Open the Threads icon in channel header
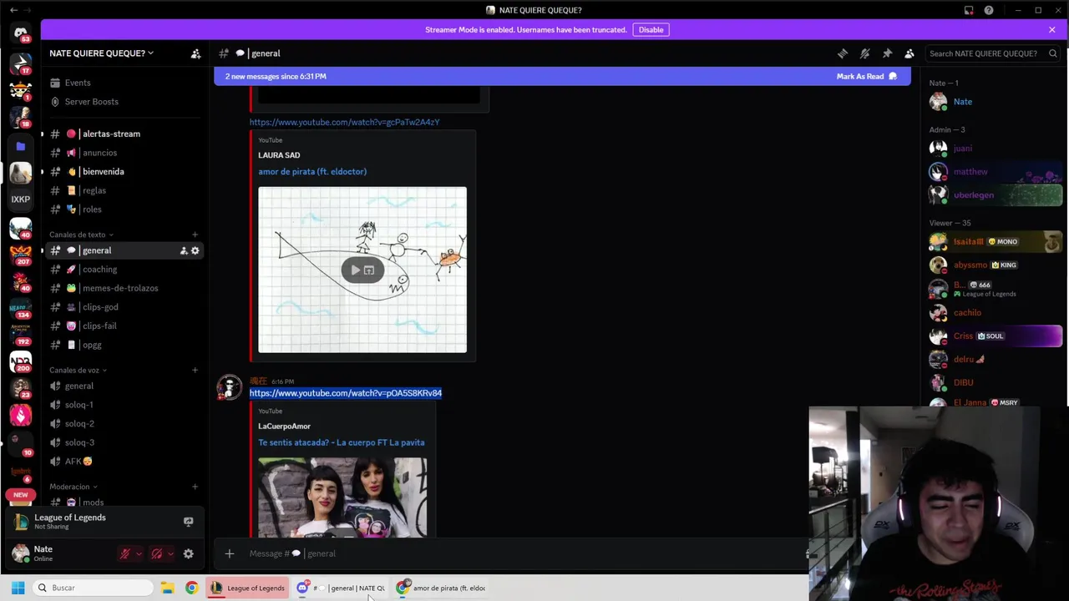Image resolution: width=1069 pixels, height=601 pixels. point(843,53)
